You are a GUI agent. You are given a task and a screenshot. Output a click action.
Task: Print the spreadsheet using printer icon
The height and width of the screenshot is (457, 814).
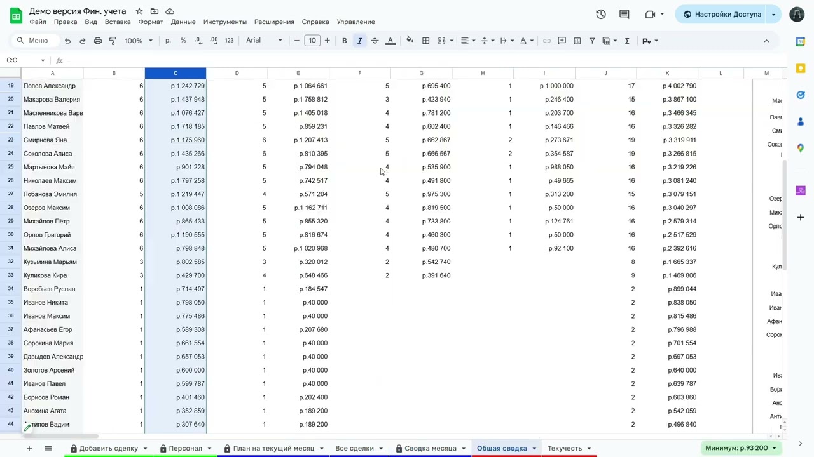(97, 41)
